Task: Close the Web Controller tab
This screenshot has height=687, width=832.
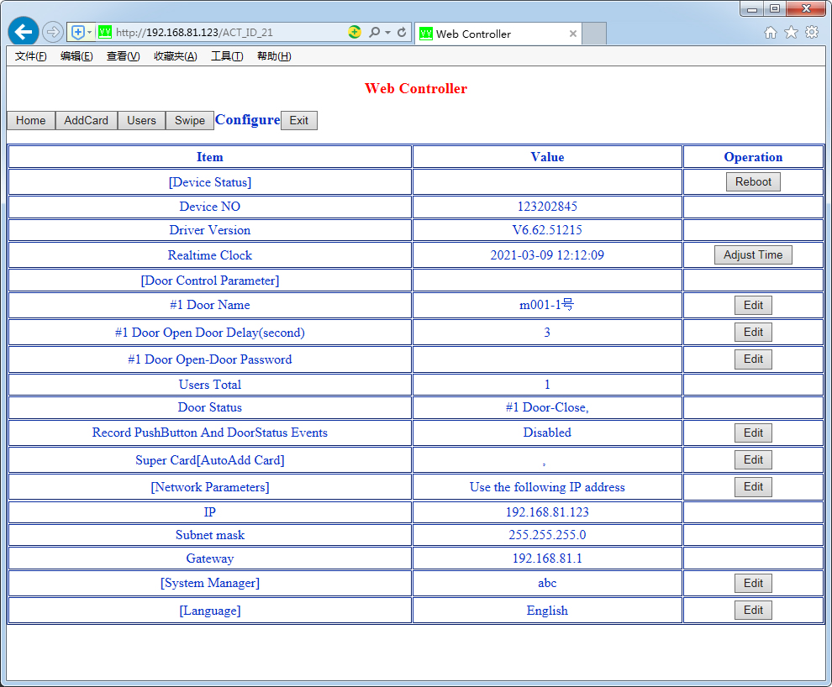Action: coord(573,34)
